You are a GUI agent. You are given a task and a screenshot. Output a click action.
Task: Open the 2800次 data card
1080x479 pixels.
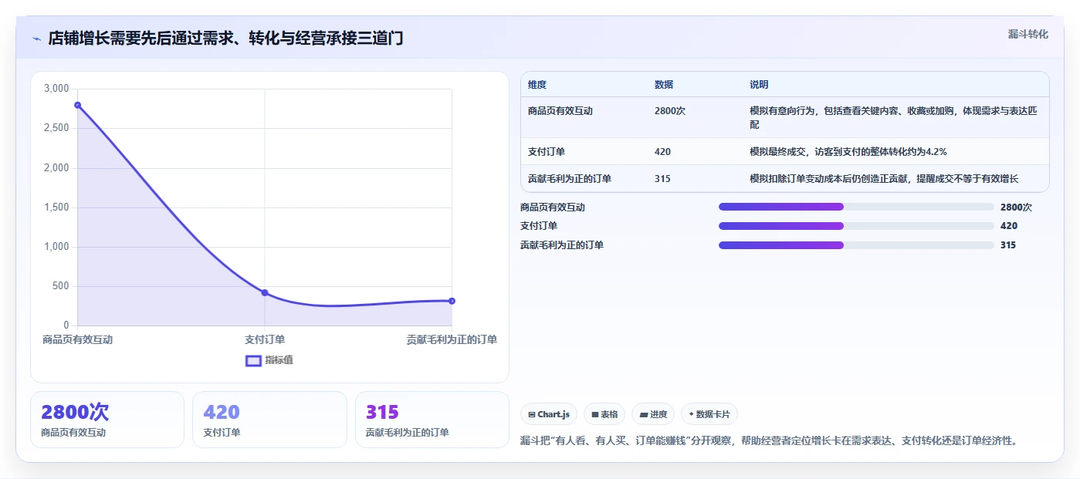pos(107,420)
